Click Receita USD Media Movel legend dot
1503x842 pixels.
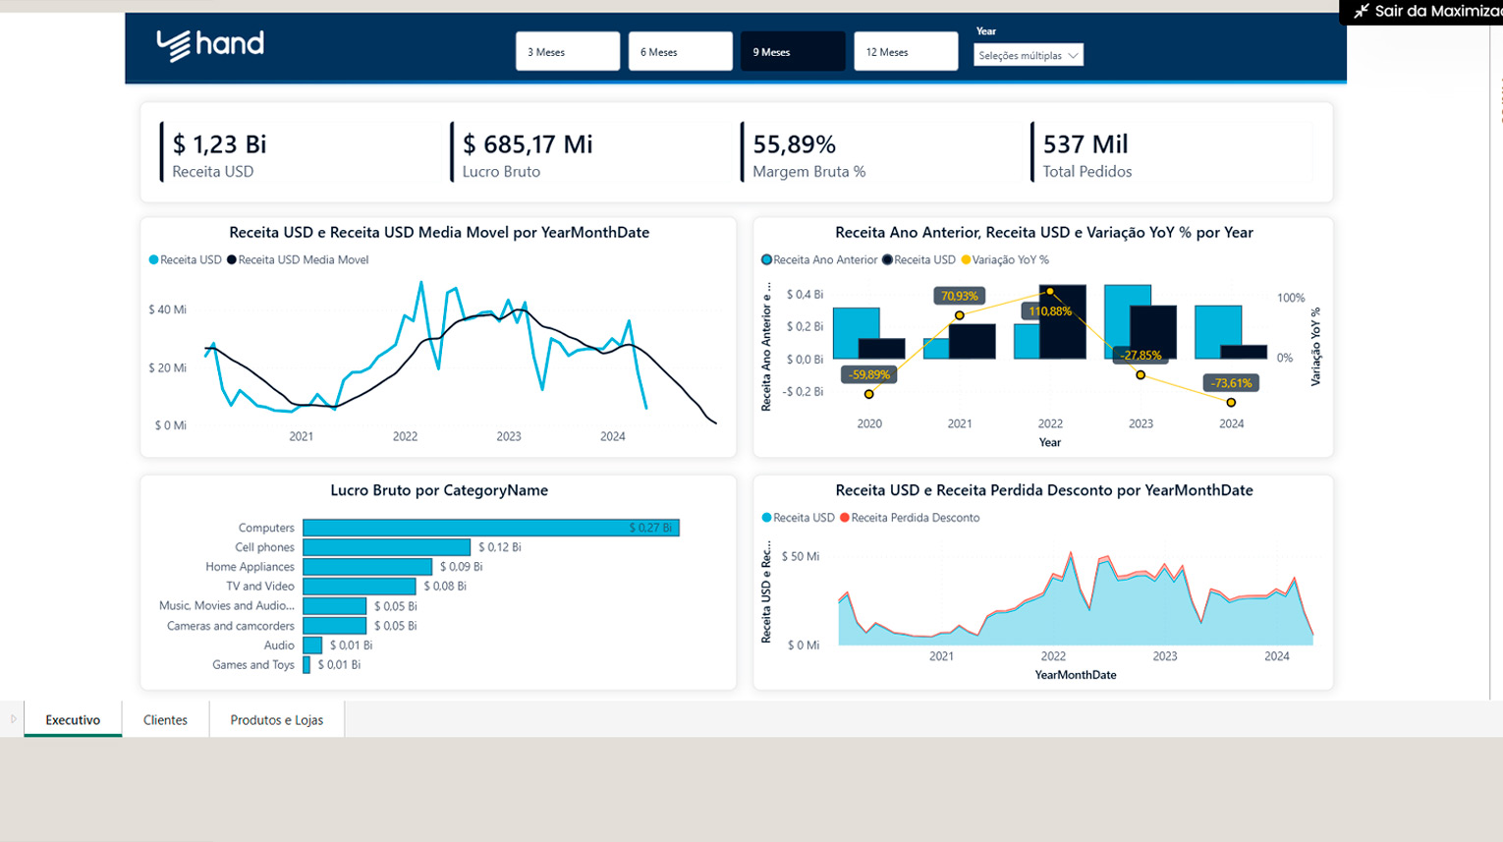[232, 260]
